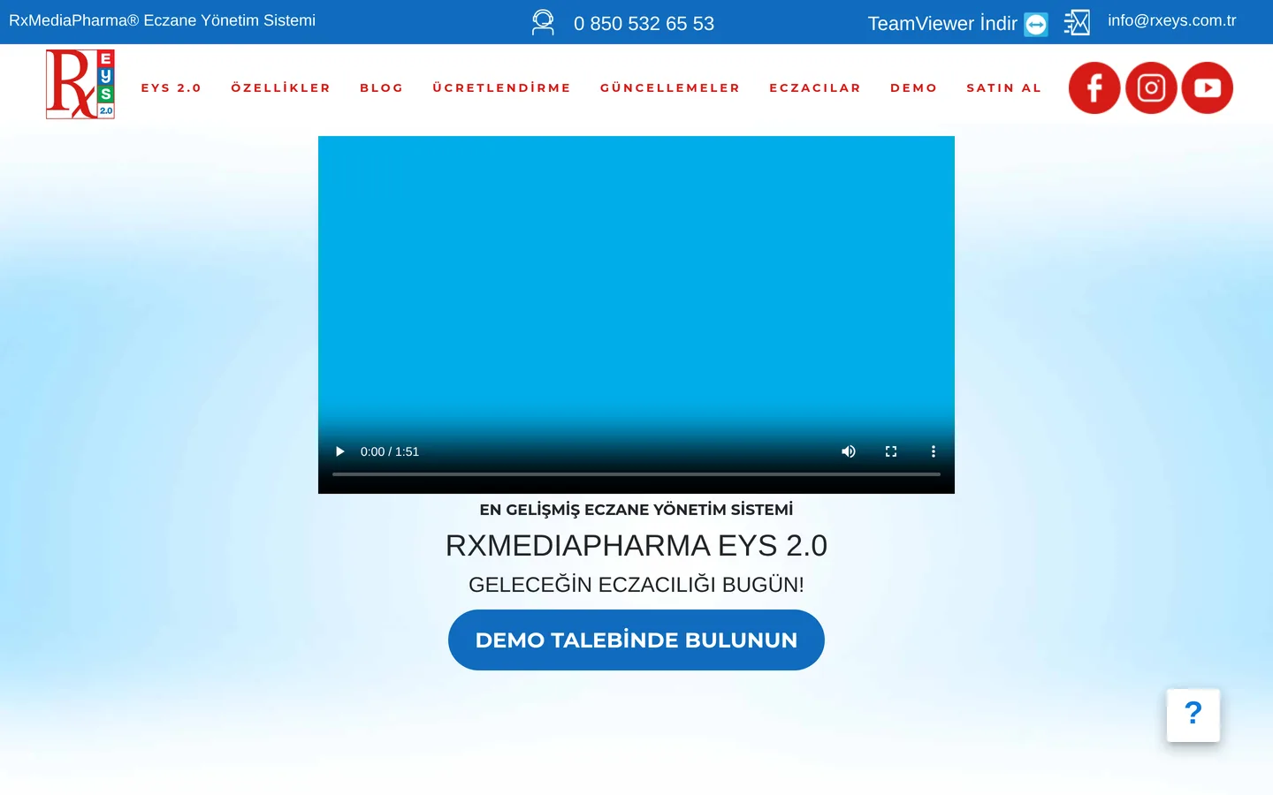Click the RxEYS 2.0 logo
1273x795 pixels.
(x=80, y=84)
